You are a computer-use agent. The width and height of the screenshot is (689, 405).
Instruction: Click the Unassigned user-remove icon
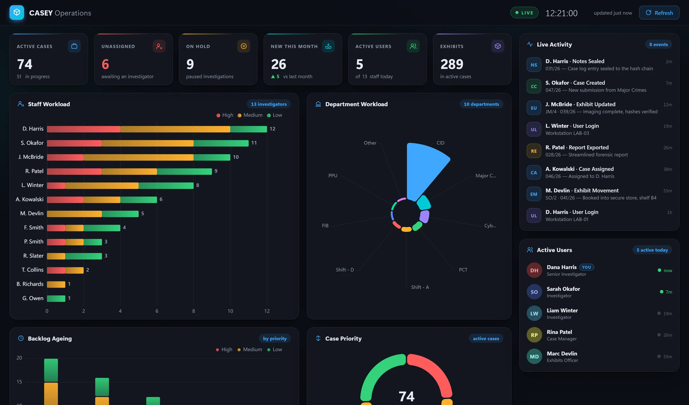tap(159, 46)
